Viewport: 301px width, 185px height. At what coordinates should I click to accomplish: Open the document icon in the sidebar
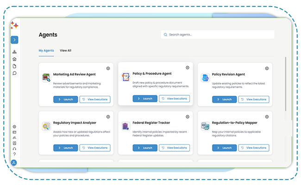(x=14, y=66)
